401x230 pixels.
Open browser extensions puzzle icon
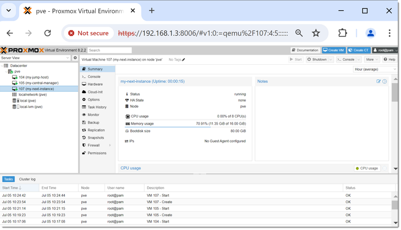pos(342,33)
